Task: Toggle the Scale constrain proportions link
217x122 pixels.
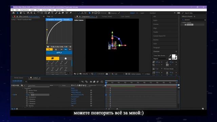Action: pos(72,95)
